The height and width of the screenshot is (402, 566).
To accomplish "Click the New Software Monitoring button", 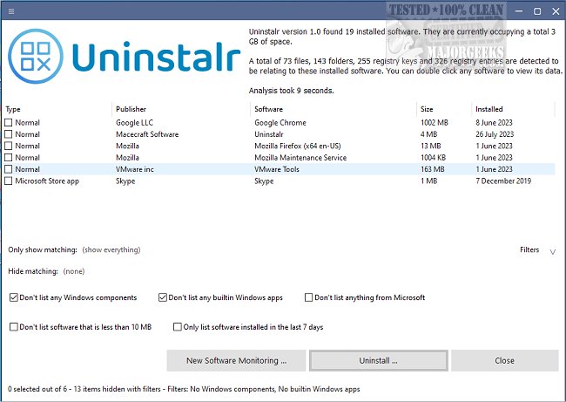I will coord(236,360).
